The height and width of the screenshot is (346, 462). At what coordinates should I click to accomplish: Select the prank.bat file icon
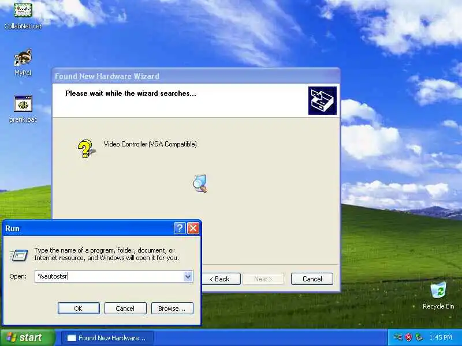(23, 104)
